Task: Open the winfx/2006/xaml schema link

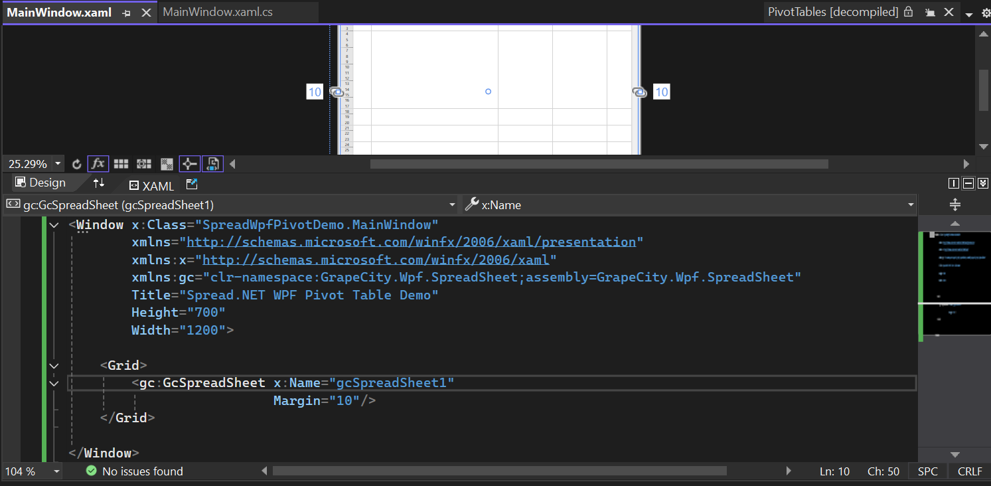Action: coord(376,260)
